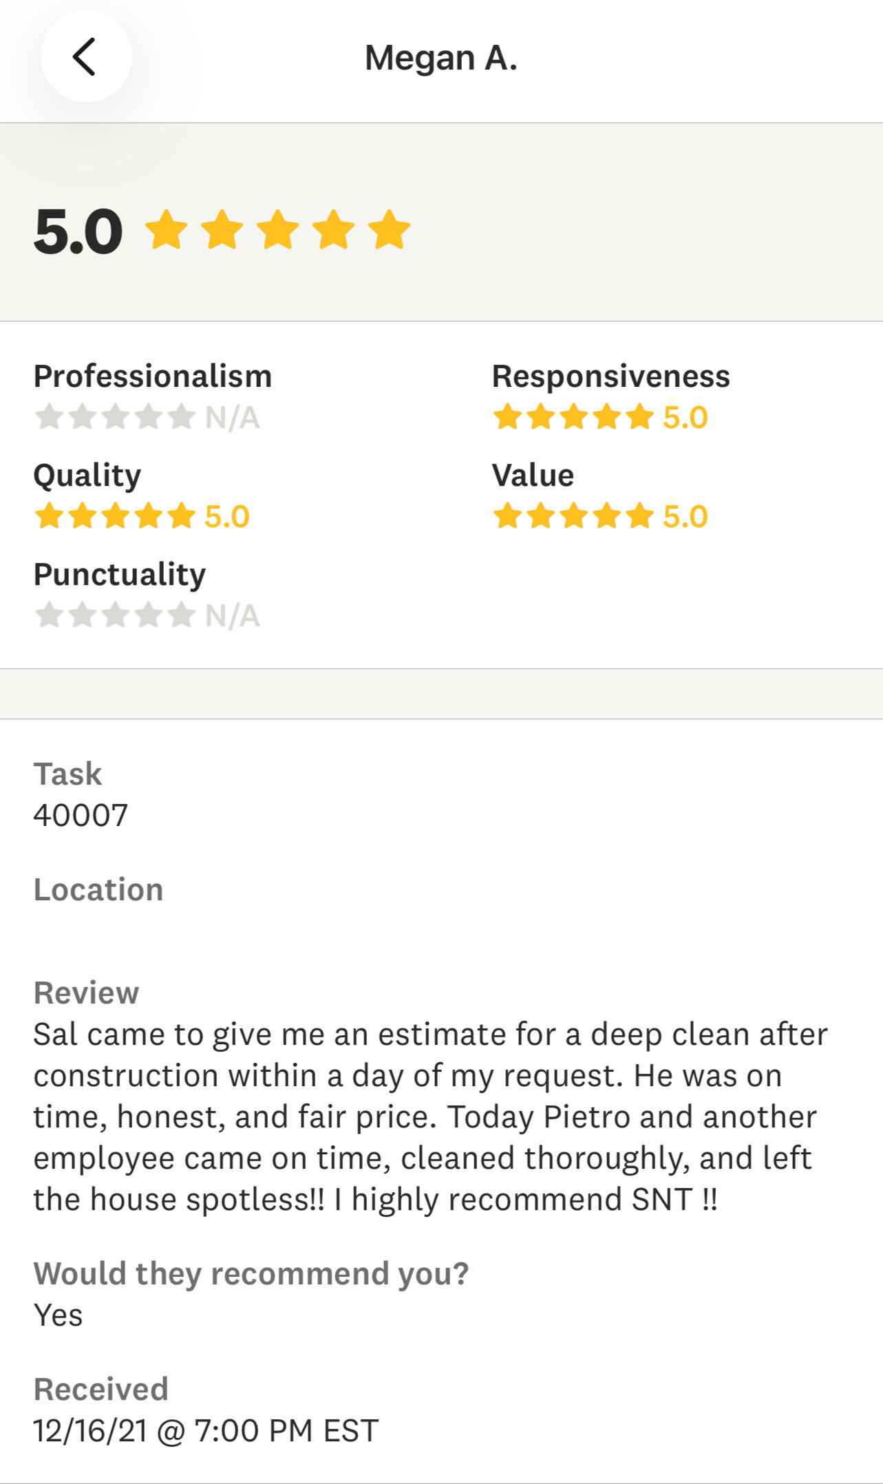Click the Location field label
The width and height of the screenshot is (883, 1484).
click(x=98, y=890)
